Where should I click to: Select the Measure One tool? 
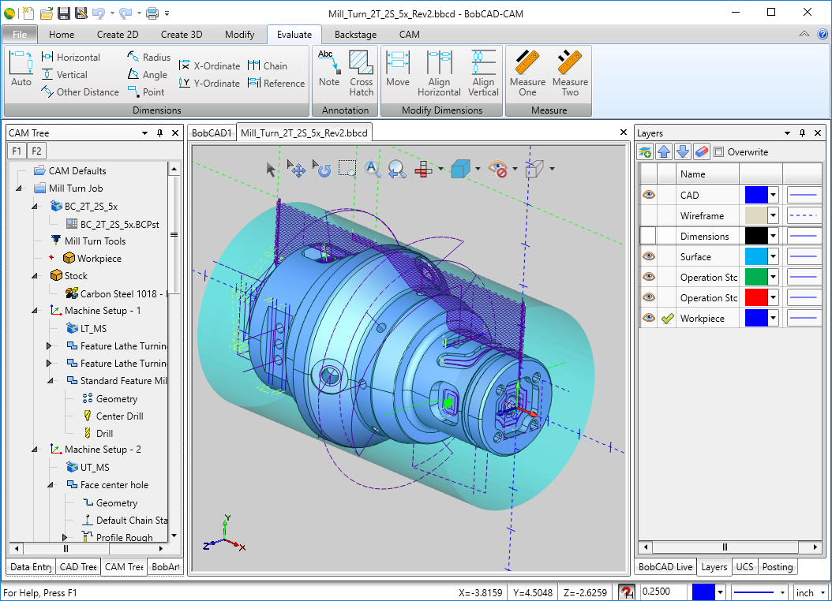point(527,71)
